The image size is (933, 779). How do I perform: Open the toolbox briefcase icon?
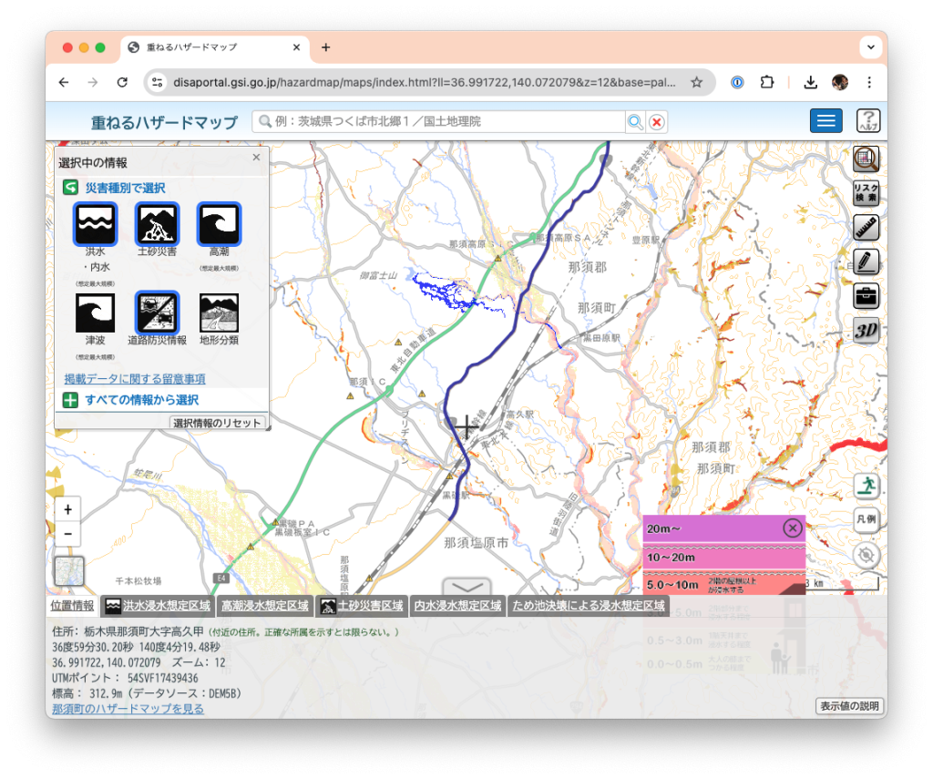(866, 296)
